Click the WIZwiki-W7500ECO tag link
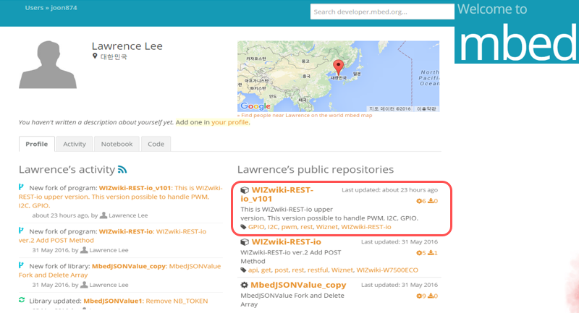Image resolution: width=579 pixels, height=313 pixels. [x=387, y=270]
